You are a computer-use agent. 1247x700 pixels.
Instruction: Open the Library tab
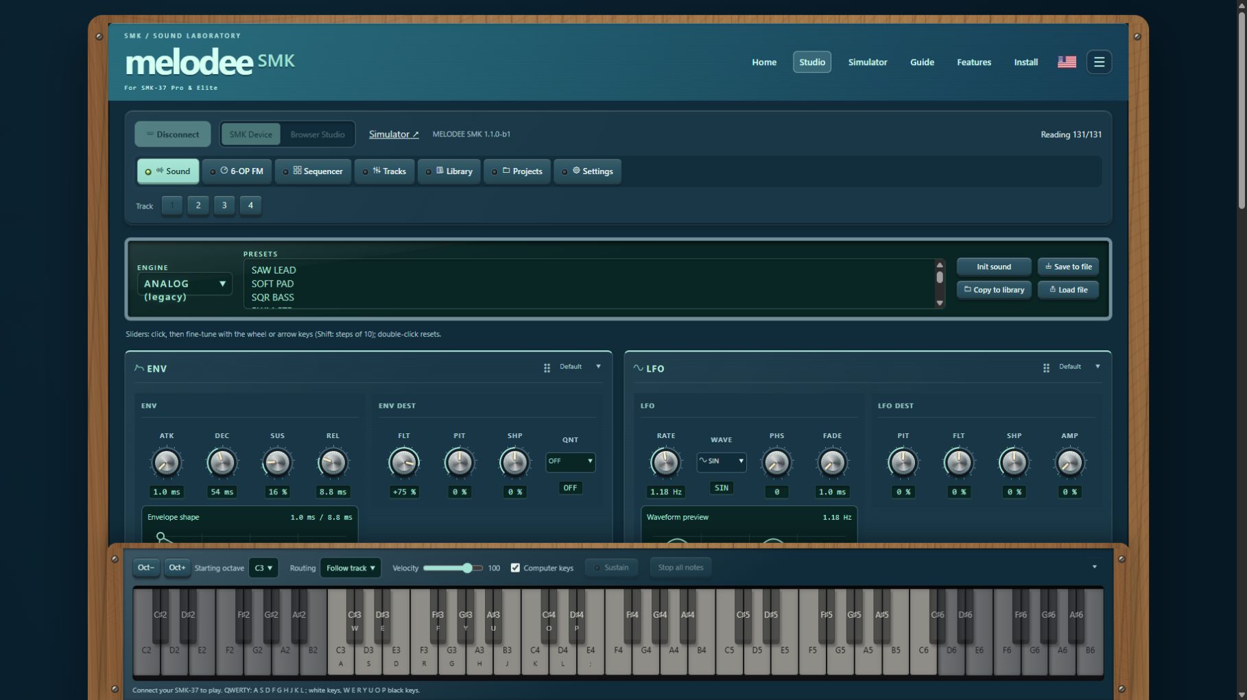coord(449,171)
